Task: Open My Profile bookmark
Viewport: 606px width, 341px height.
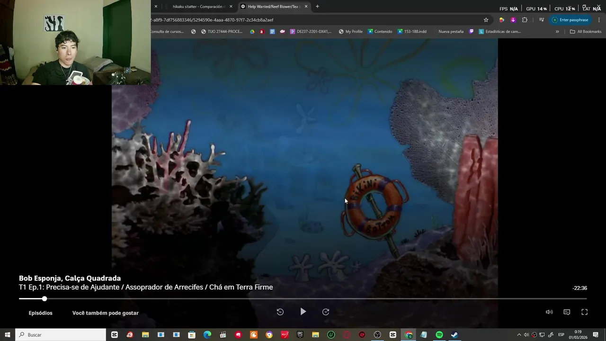Action: tap(350, 32)
